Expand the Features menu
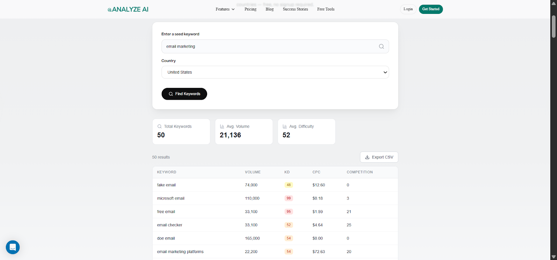The width and height of the screenshot is (557, 260). (225, 9)
